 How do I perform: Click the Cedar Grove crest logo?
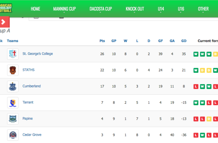tap(13, 135)
